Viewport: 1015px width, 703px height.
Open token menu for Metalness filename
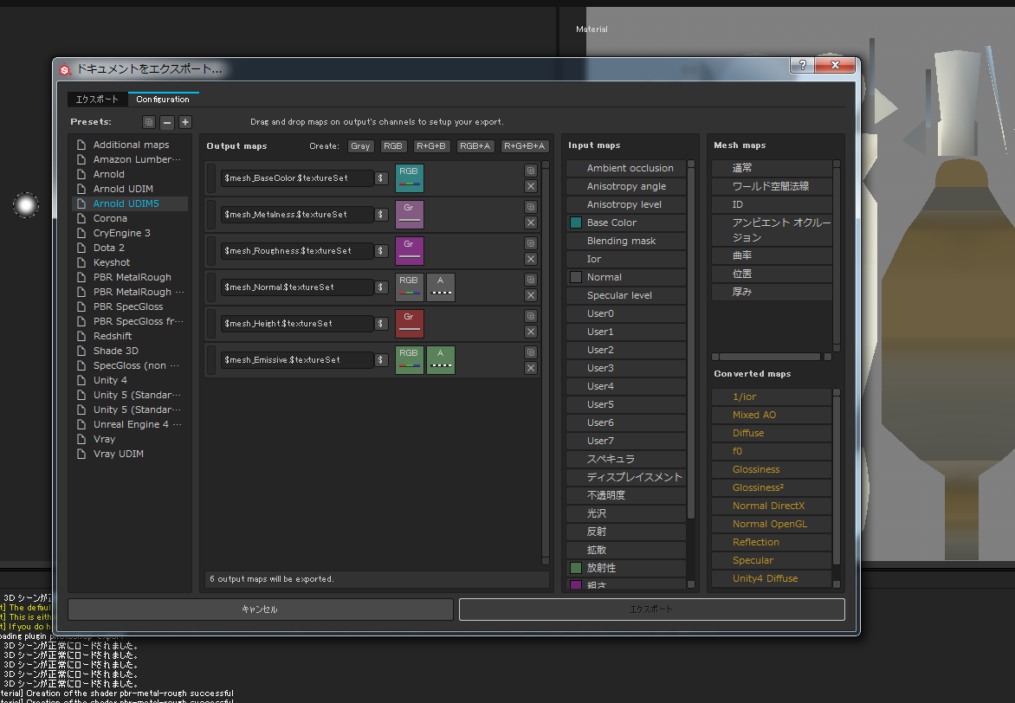[x=381, y=214]
